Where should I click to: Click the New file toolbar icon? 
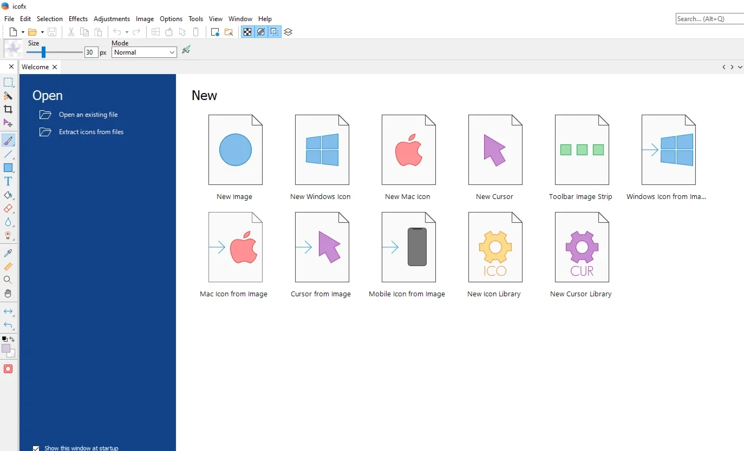tap(13, 32)
